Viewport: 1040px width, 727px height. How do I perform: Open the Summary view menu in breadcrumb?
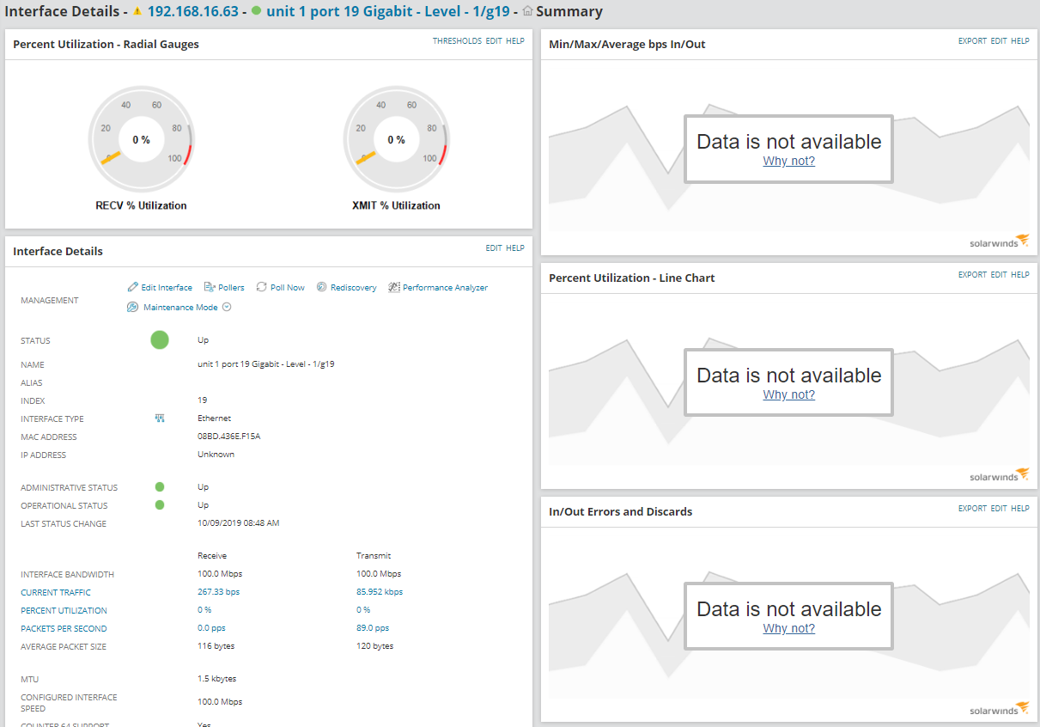[x=569, y=12]
